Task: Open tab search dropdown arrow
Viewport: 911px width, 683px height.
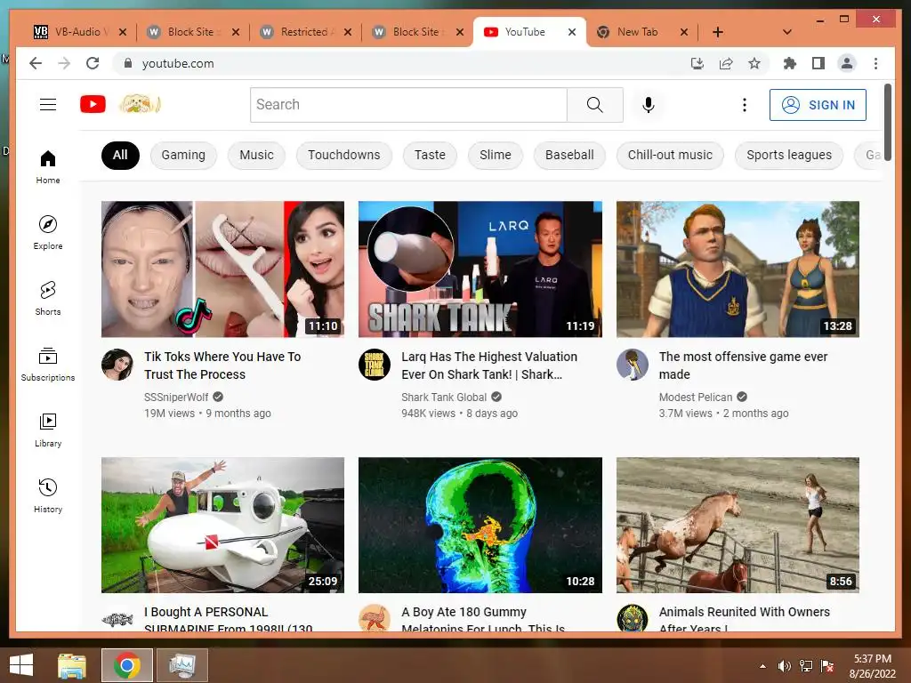Action: pos(786,32)
